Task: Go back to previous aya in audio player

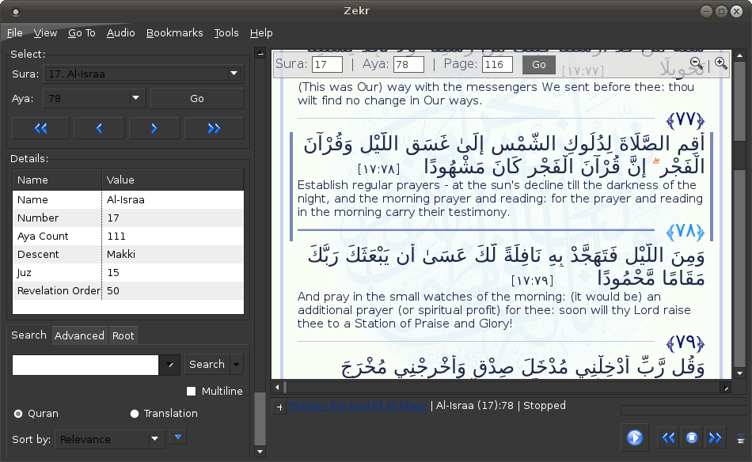Action: click(x=668, y=437)
